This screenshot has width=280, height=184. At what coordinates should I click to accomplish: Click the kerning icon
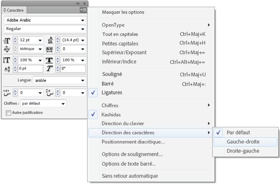(x=7, y=49)
